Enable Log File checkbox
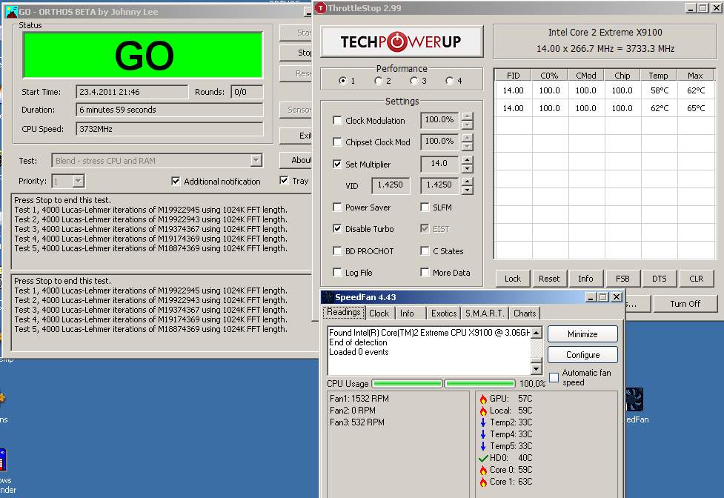 pyautogui.click(x=337, y=272)
